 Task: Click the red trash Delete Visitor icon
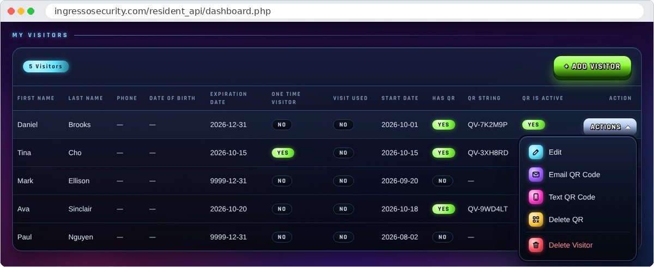pos(536,245)
